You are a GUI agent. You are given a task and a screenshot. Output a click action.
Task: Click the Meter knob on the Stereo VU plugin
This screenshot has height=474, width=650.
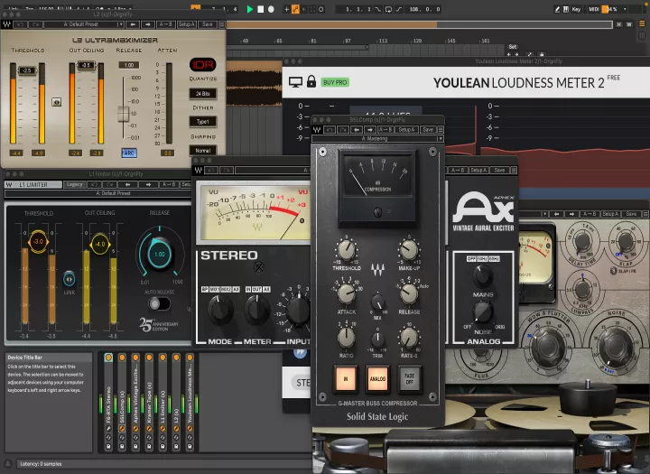257,311
